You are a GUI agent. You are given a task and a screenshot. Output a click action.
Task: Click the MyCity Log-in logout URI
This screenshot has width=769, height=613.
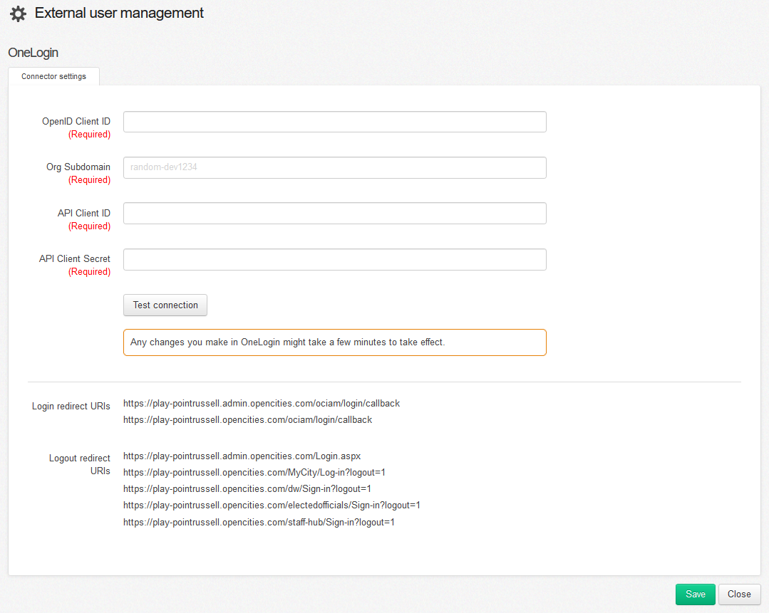pos(254,473)
